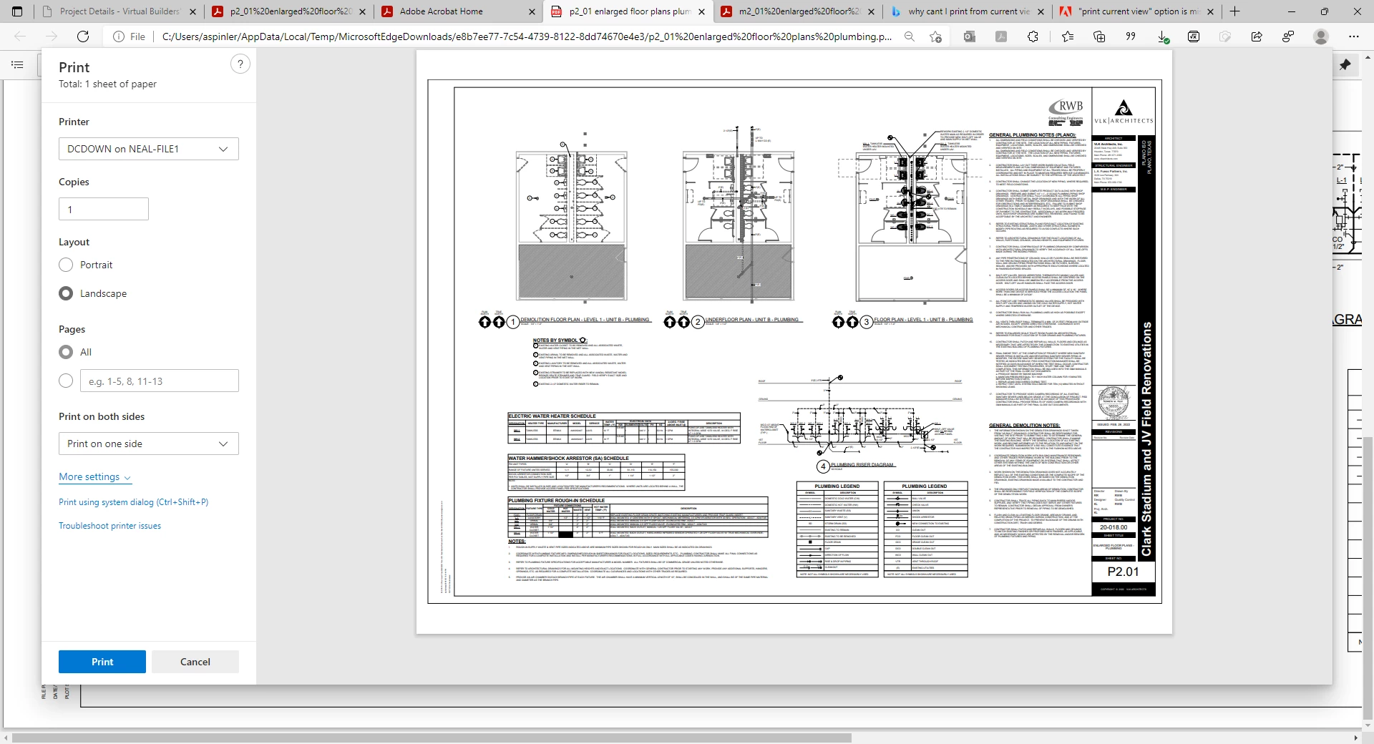Click the Citations quote marks icon

[1131, 36]
